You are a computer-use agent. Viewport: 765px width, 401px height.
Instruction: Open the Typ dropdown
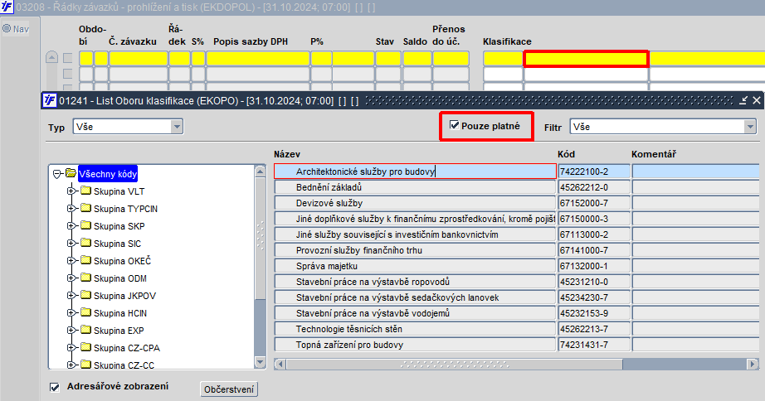click(177, 127)
